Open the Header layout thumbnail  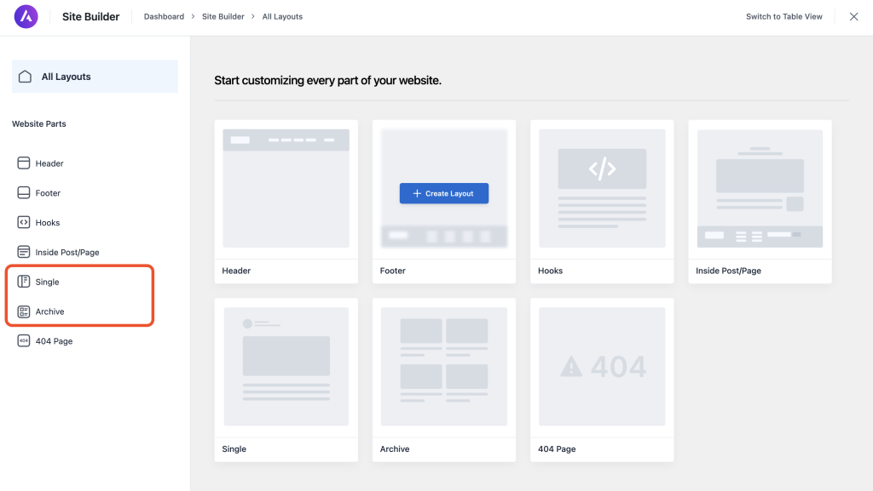286,188
